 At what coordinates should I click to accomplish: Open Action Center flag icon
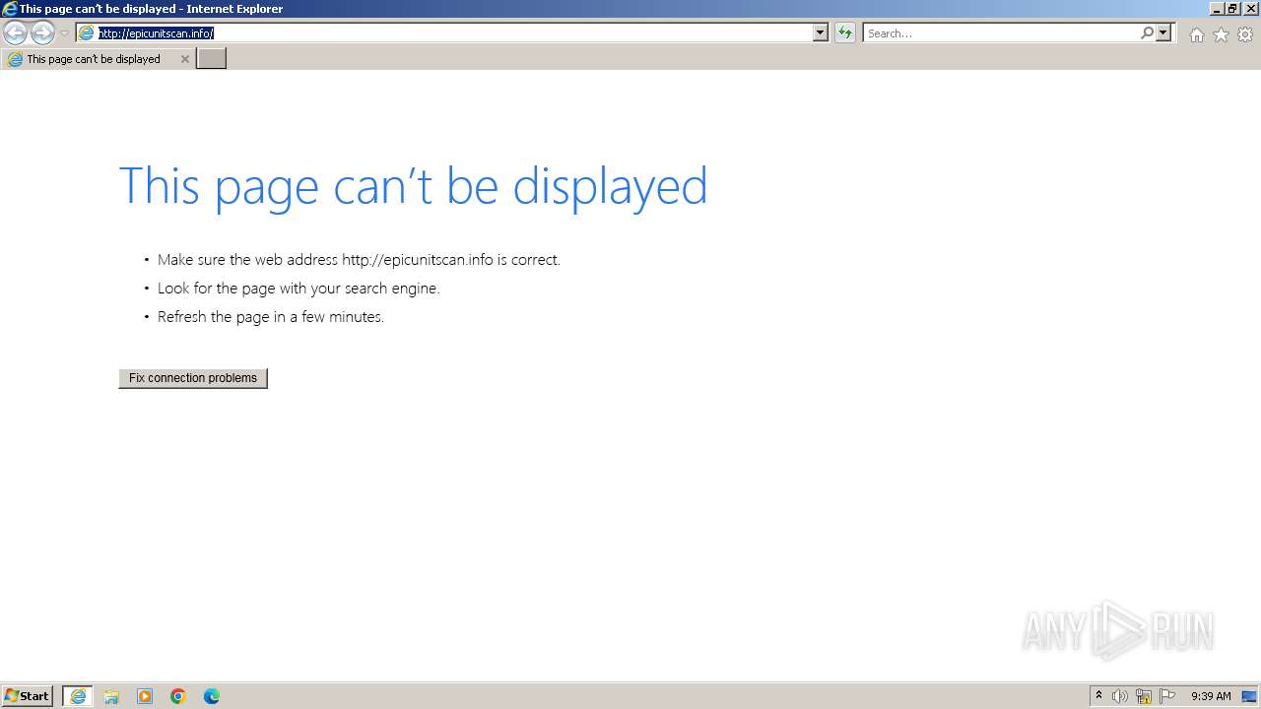click(1167, 696)
